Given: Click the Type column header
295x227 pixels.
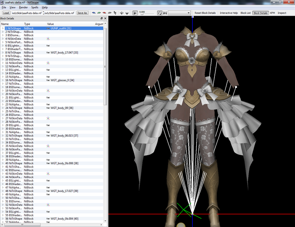Looking at the screenshot, I should pos(35,24).
